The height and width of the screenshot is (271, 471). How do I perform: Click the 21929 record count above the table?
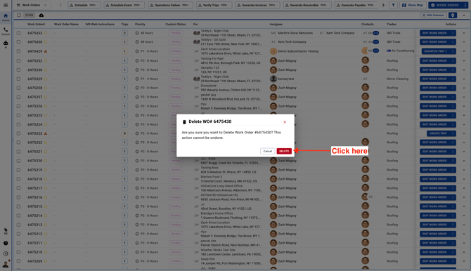tap(29, 15)
